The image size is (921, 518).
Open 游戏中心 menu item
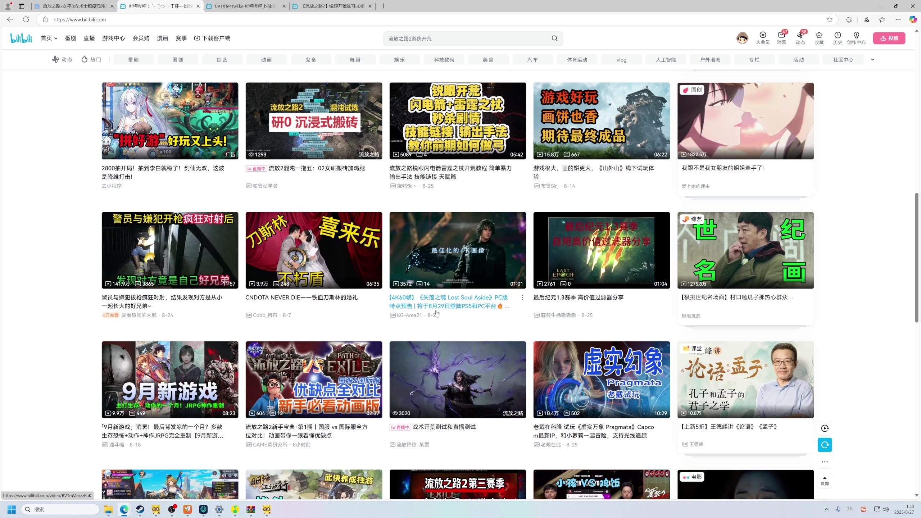[x=113, y=38]
